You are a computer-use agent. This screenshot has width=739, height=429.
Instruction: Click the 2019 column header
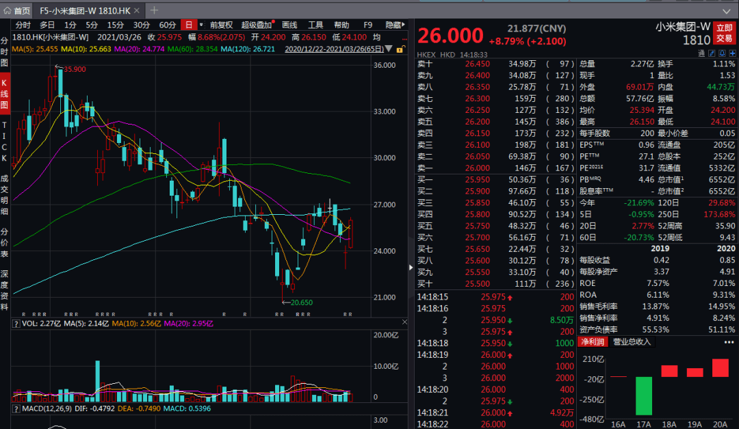[660, 248]
